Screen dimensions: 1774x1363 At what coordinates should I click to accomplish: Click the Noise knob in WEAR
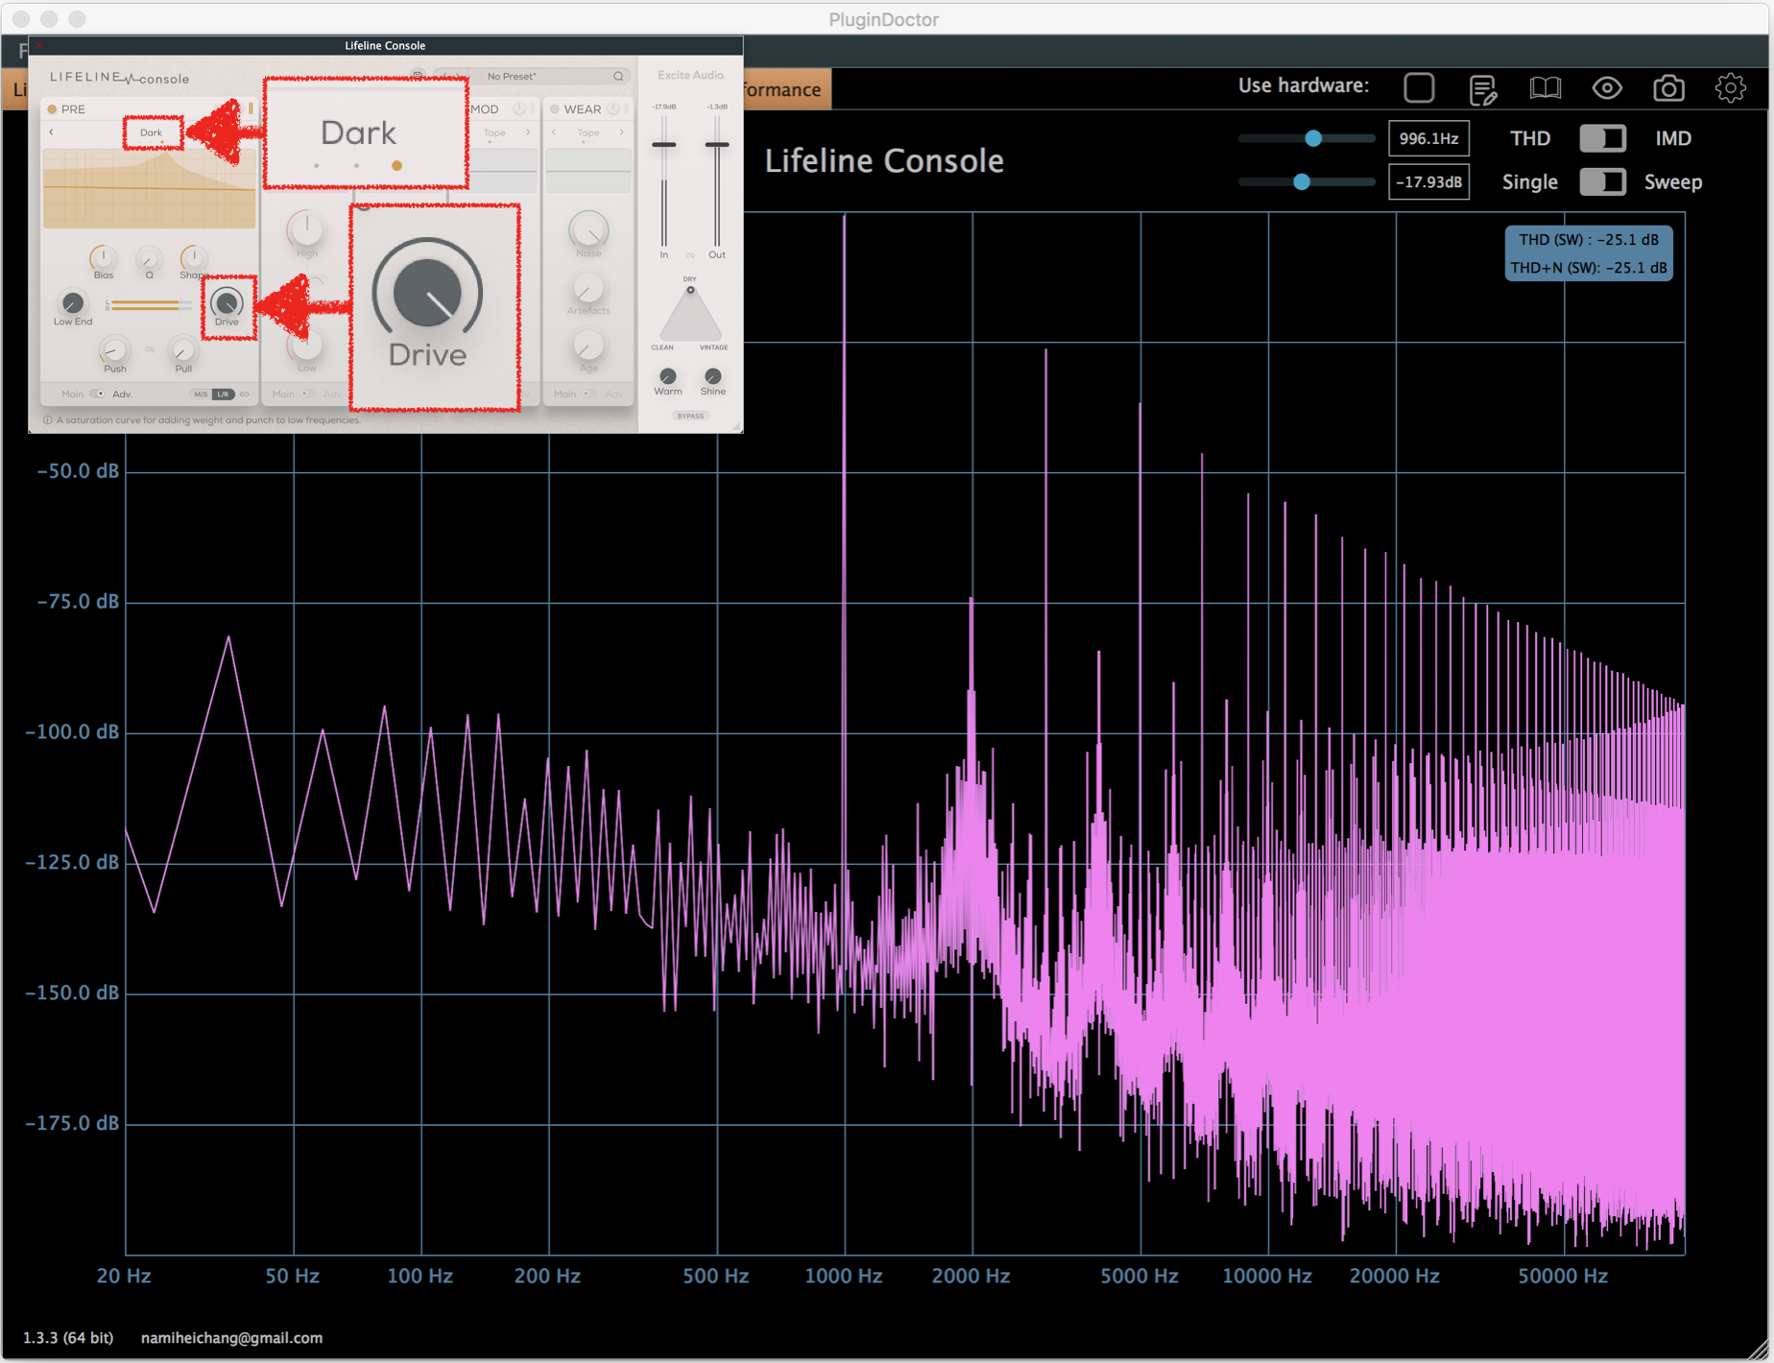[x=588, y=230]
